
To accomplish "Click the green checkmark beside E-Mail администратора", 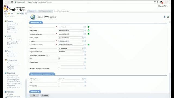I will [x=88, y=45].
